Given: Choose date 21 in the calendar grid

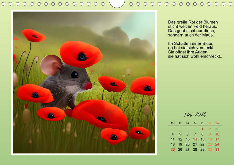Looking at the screenshot, I should point(195,144).
